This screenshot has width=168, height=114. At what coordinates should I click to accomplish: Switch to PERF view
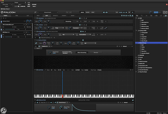tap(93, 12)
